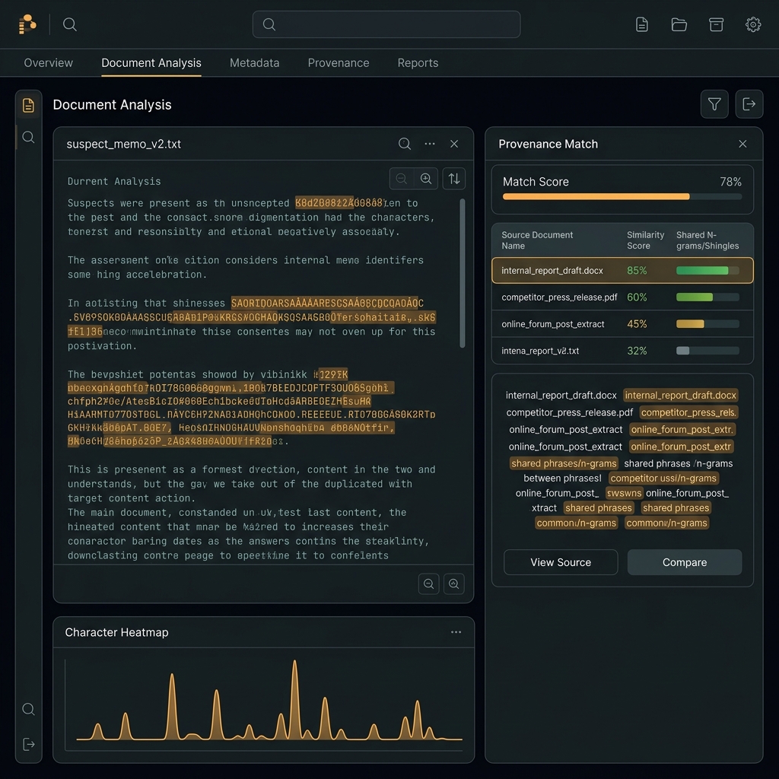Select the sidebar document icon
The image size is (779, 779).
28,105
